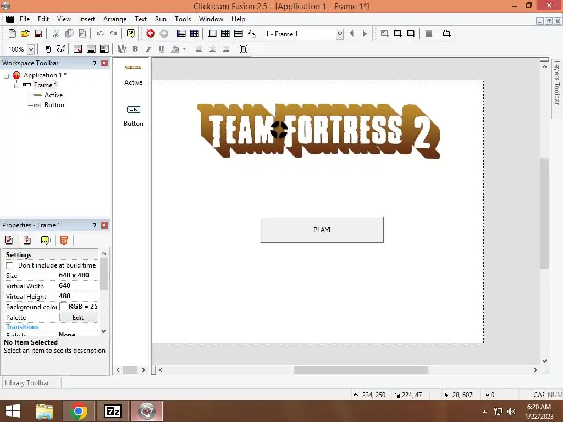This screenshot has width=563, height=422.
Task: Open the Settings properties tab icon
Action: [x=9, y=240]
